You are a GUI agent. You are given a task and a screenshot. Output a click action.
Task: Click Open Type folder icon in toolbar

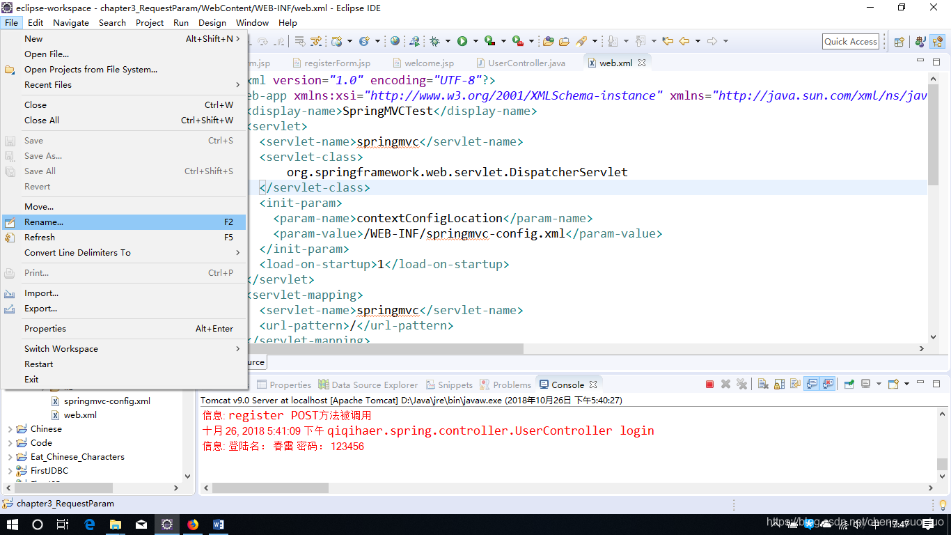pos(549,41)
